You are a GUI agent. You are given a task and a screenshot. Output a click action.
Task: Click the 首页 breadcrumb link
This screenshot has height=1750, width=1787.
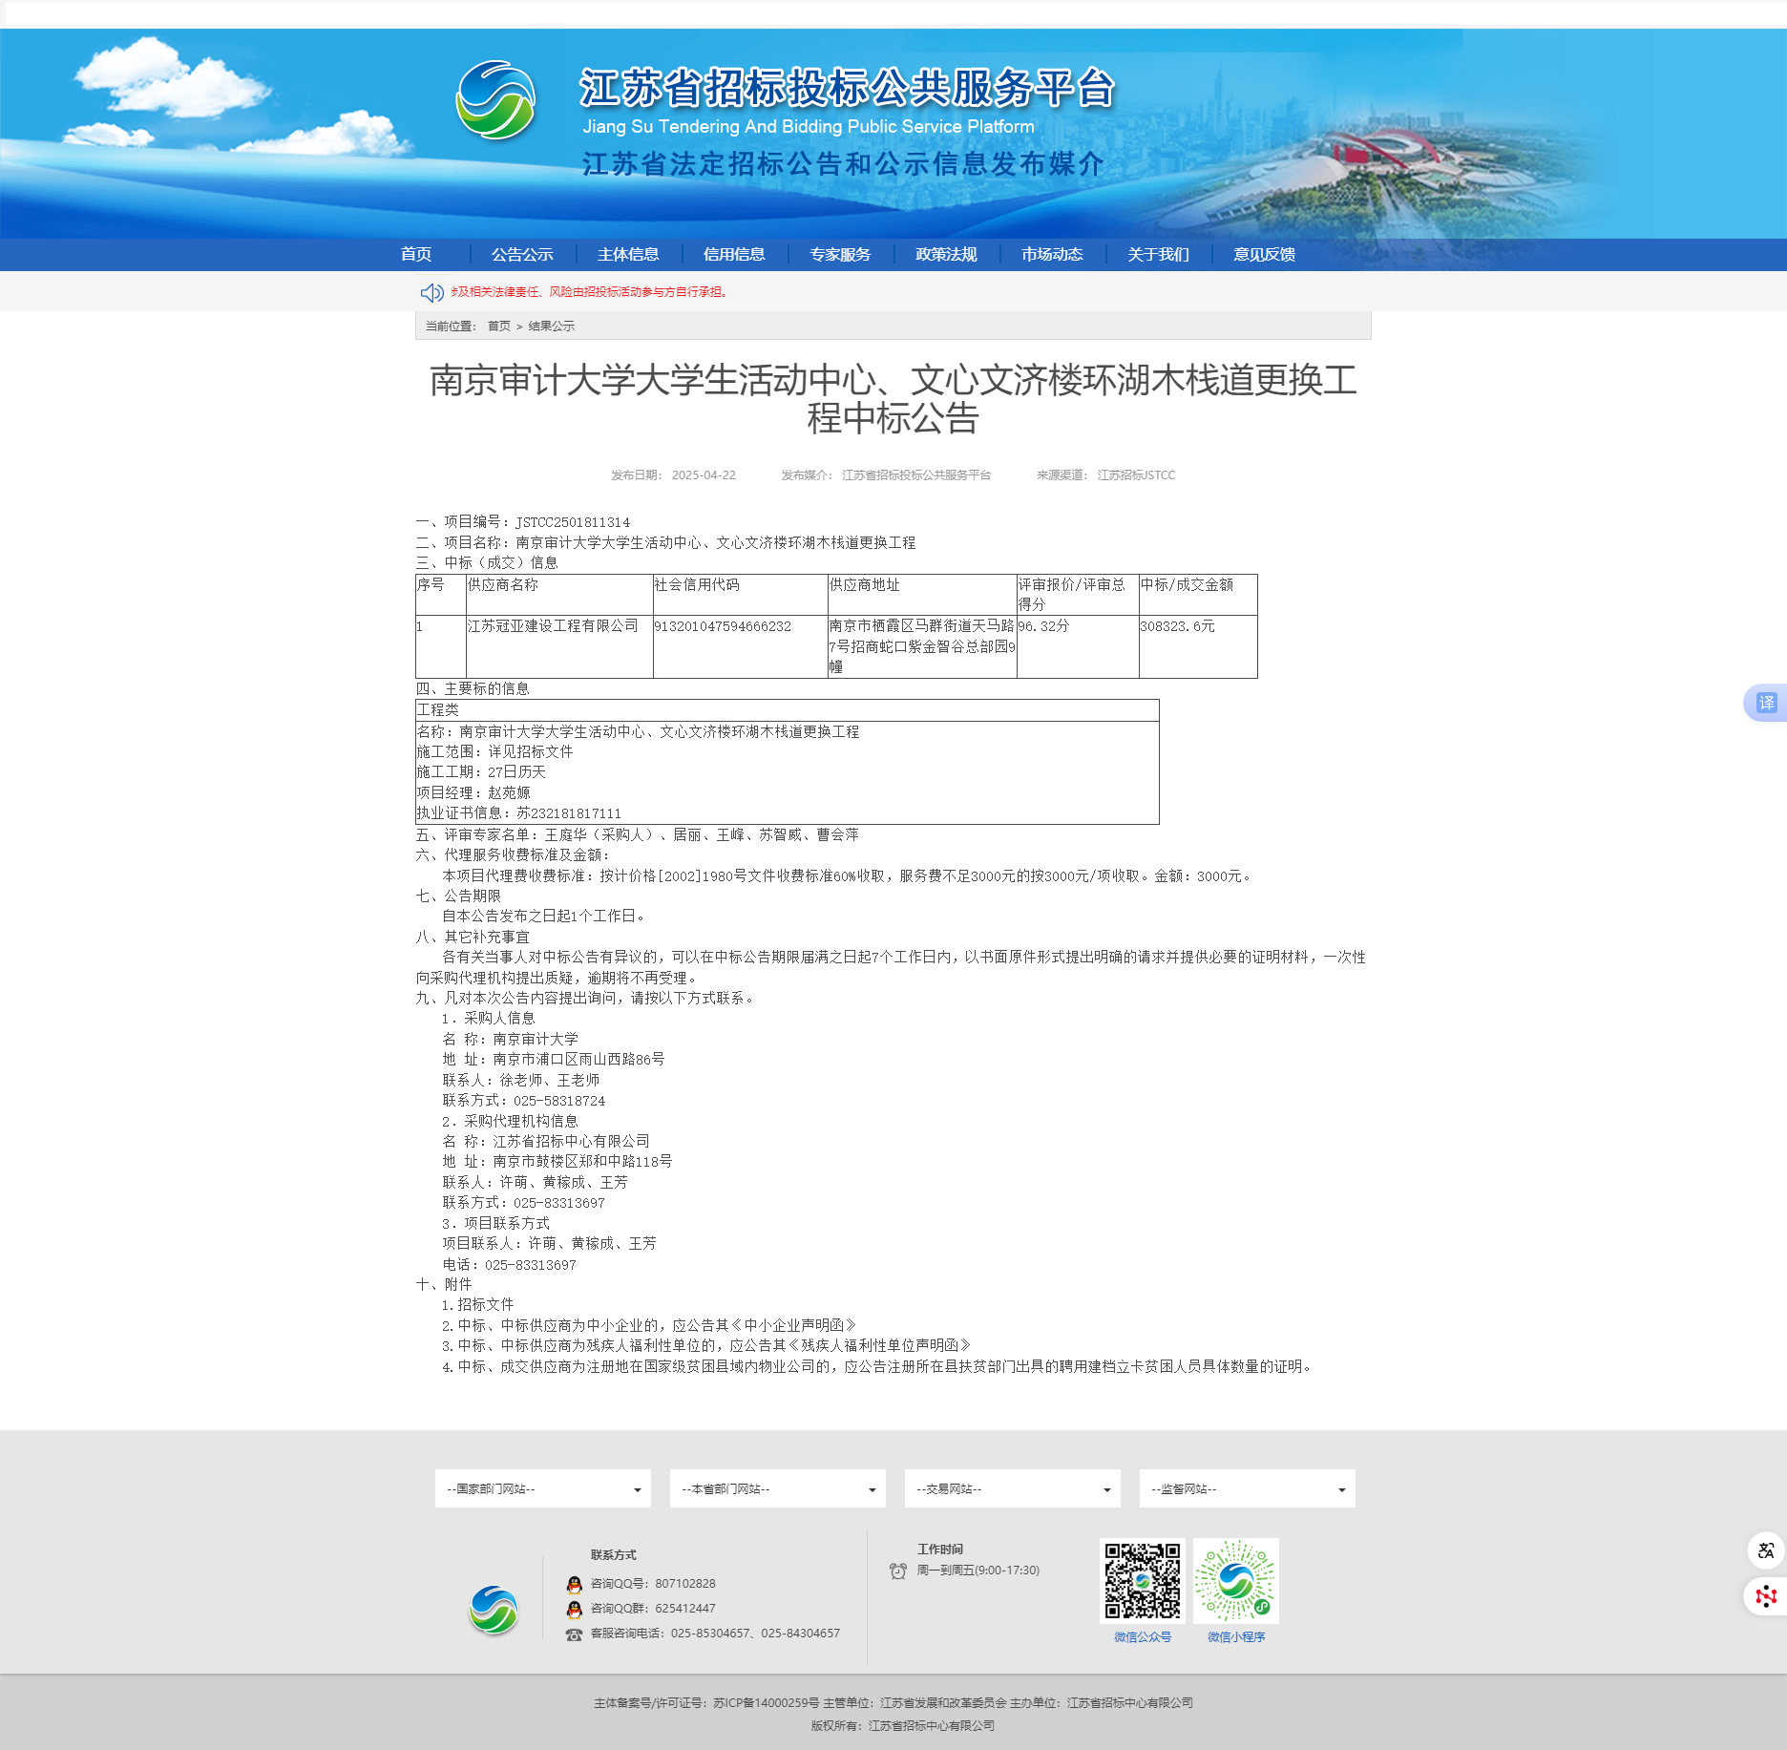coord(499,326)
